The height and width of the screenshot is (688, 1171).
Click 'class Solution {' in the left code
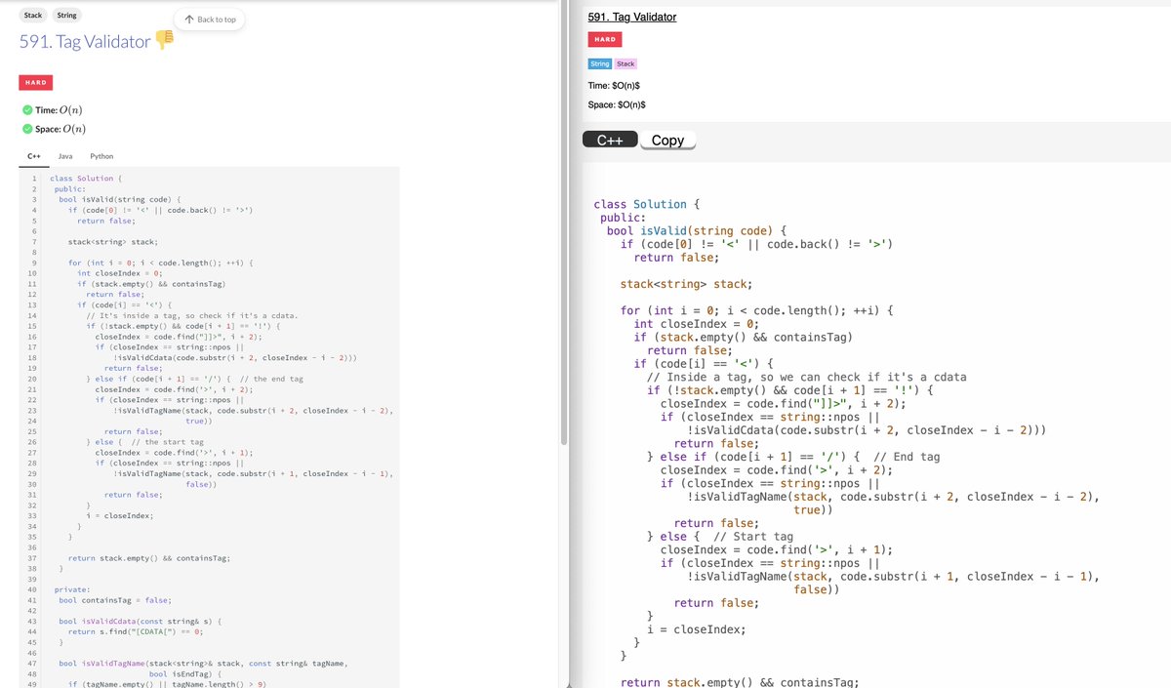[86, 179]
